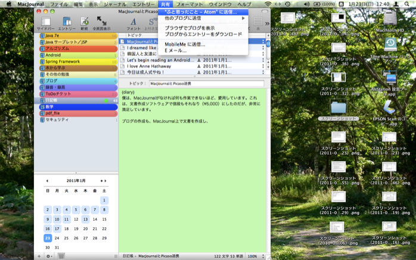416x260 pixels.
Task: Open the gear action menu
Action: pyautogui.click(x=49, y=256)
